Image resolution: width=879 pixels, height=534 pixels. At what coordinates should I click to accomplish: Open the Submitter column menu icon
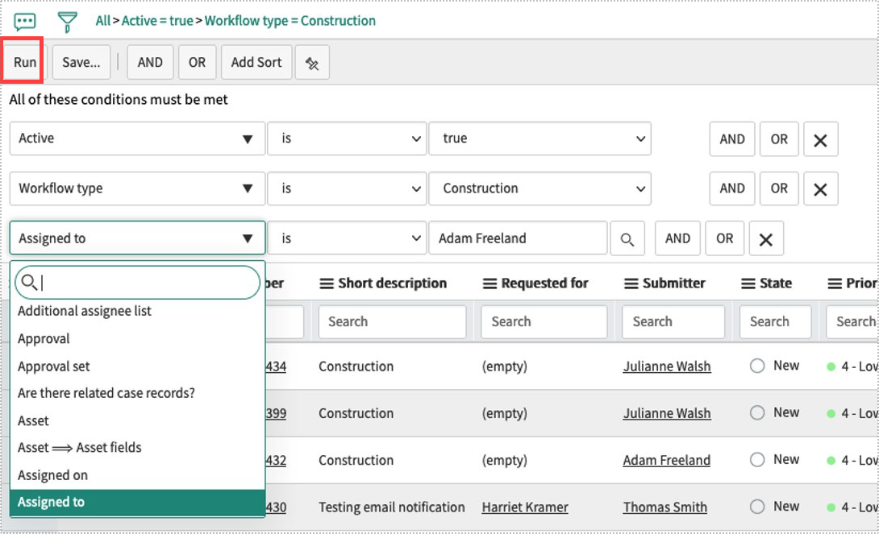[x=631, y=284]
